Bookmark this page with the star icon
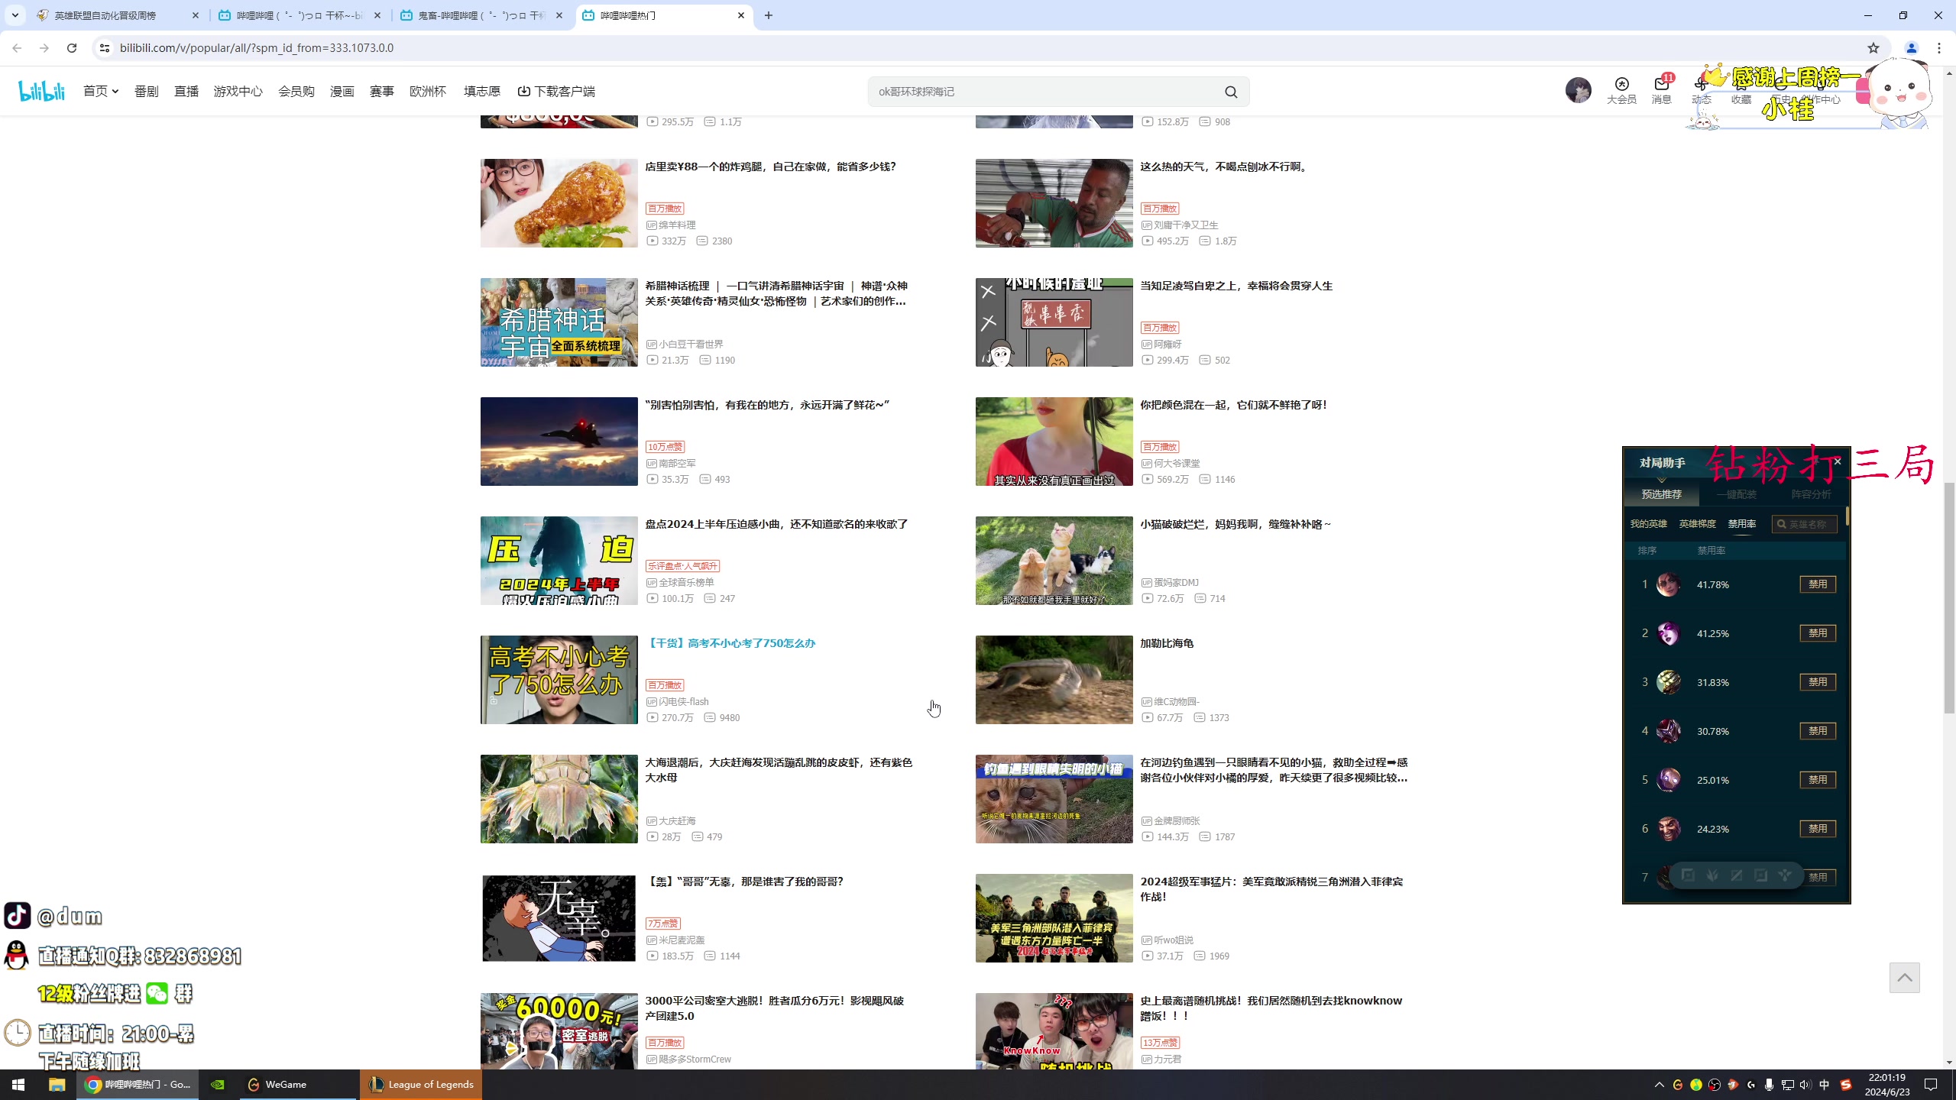The height and width of the screenshot is (1100, 1956). pyautogui.click(x=1873, y=47)
